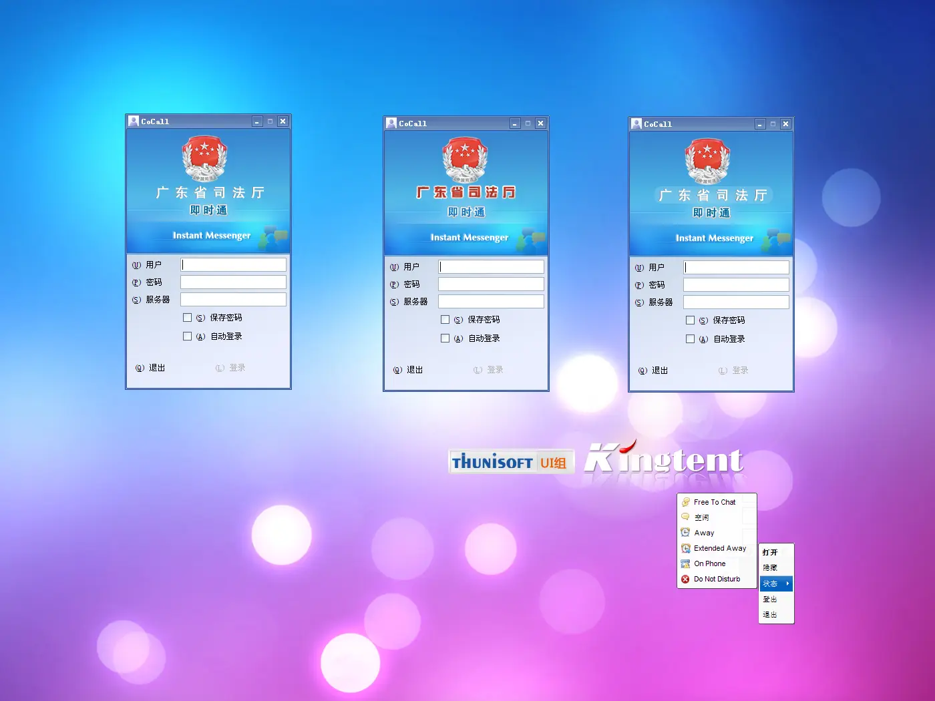This screenshot has width=935, height=701.
Task: Click the Extended Away clock icon
Action: point(685,548)
